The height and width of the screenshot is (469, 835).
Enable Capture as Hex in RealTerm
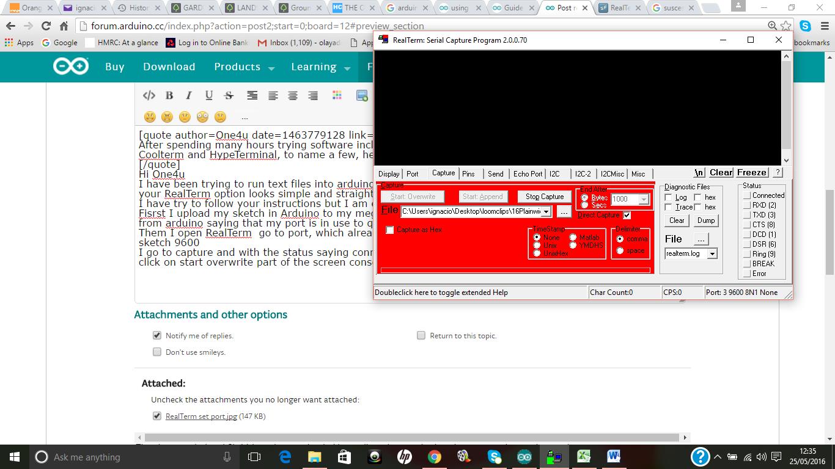(x=390, y=230)
